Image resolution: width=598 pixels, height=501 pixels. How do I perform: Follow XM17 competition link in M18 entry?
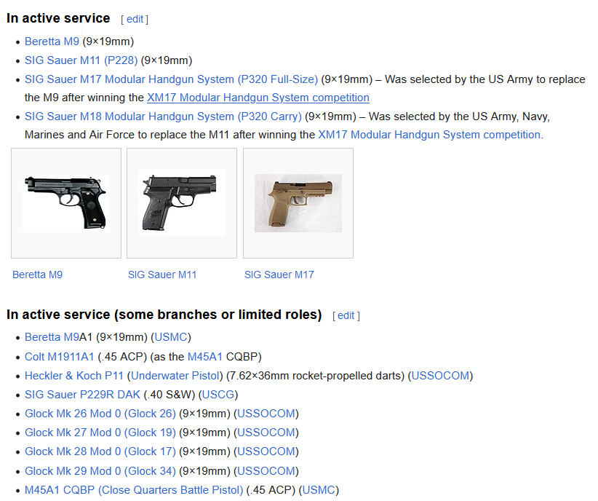click(x=429, y=135)
